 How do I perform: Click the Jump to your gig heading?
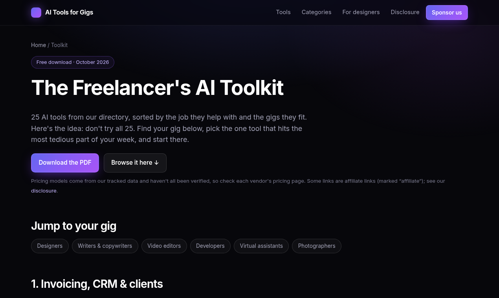click(x=73, y=226)
